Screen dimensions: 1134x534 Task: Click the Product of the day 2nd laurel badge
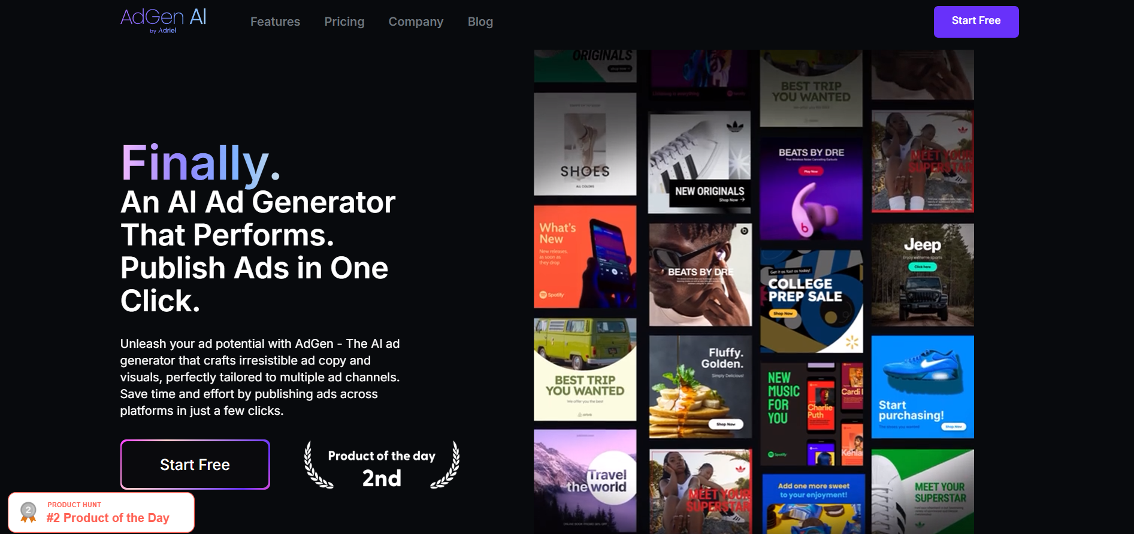pyautogui.click(x=382, y=466)
